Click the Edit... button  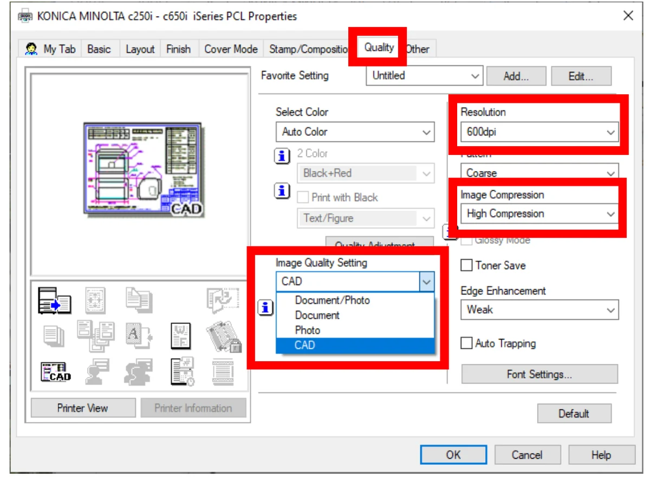pyautogui.click(x=581, y=76)
